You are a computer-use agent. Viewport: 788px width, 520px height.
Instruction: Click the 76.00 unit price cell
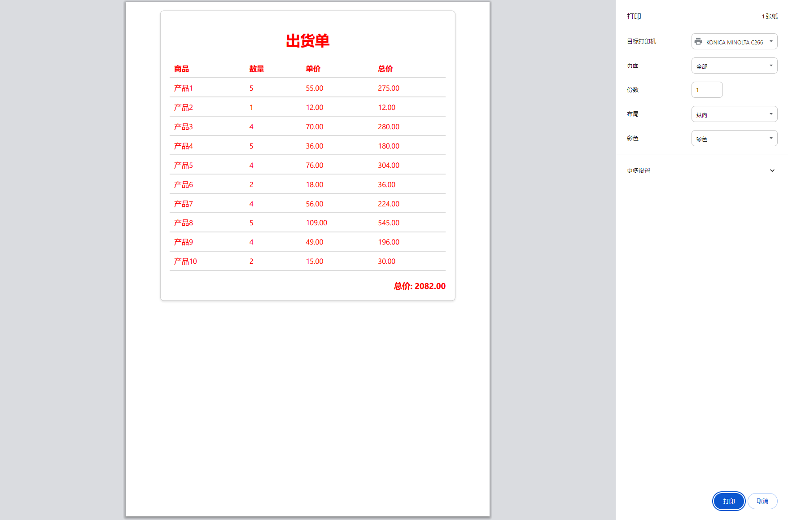(315, 165)
